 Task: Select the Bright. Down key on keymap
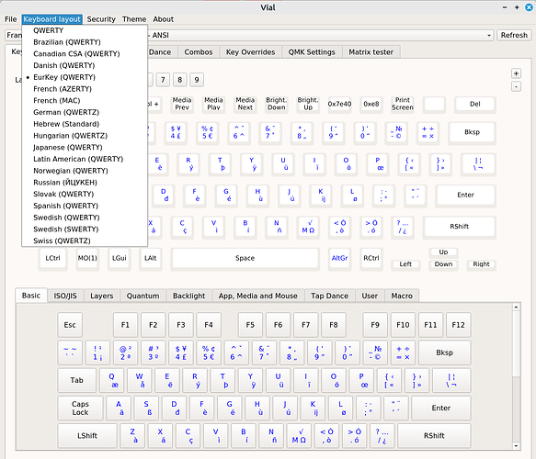pos(276,104)
